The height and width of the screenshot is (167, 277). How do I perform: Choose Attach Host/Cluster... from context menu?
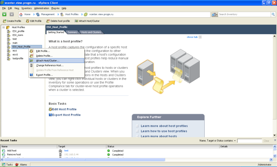[x=56, y=61]
